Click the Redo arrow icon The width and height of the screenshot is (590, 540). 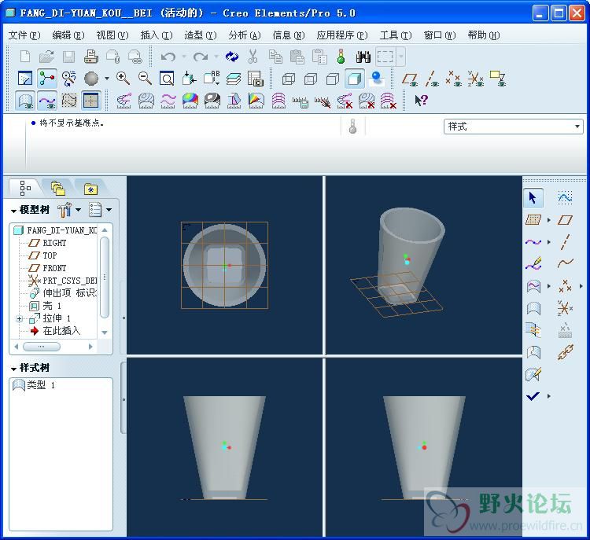click(x=200, y=57)
